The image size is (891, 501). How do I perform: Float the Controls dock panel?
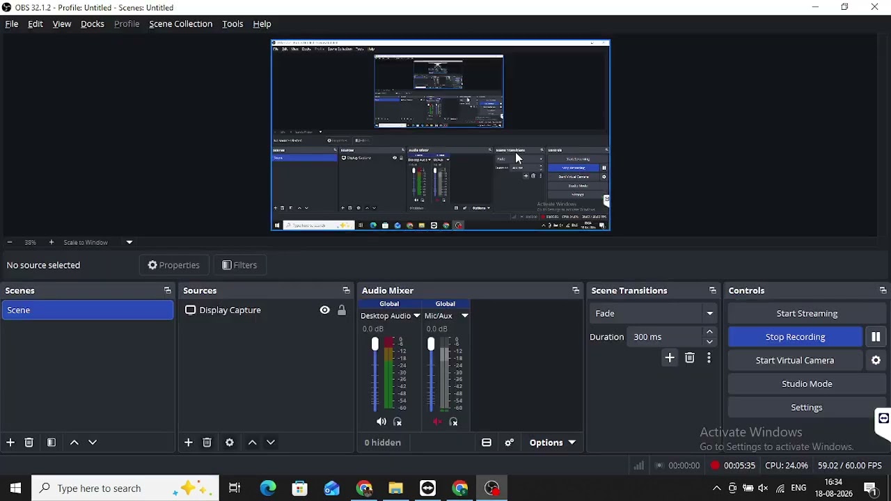(883, 291)
